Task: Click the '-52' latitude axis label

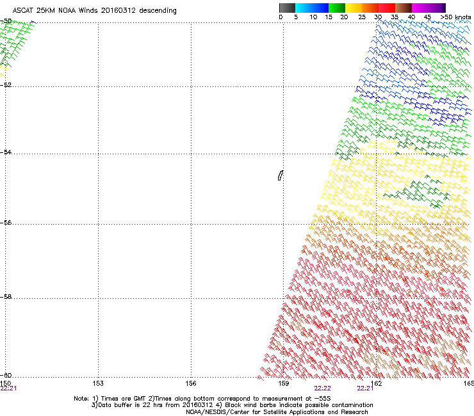Action: click(x=6, y=85)
